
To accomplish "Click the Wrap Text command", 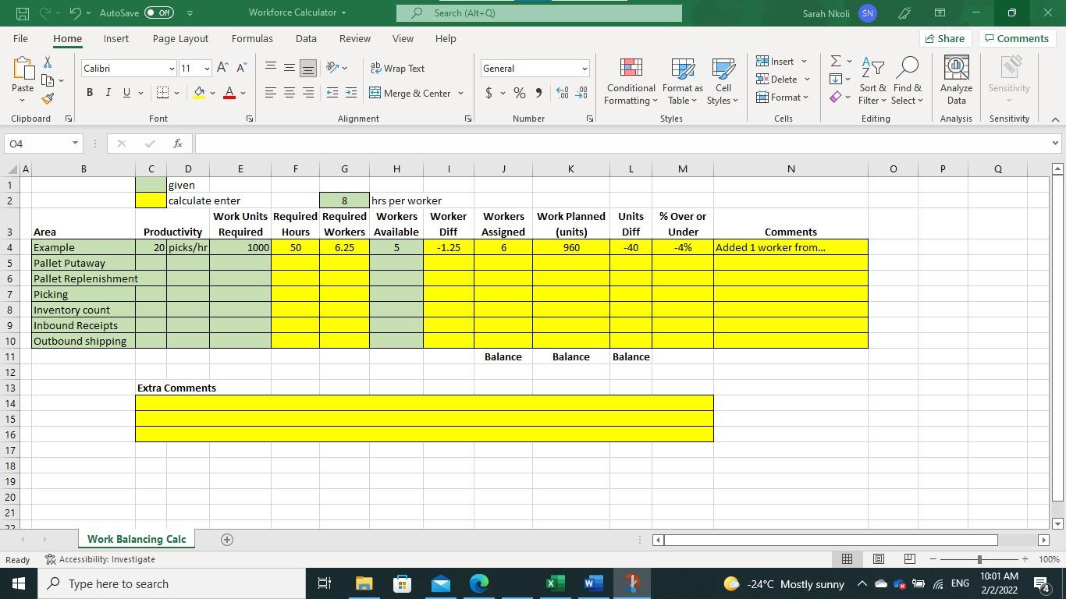I will [398, 69].
